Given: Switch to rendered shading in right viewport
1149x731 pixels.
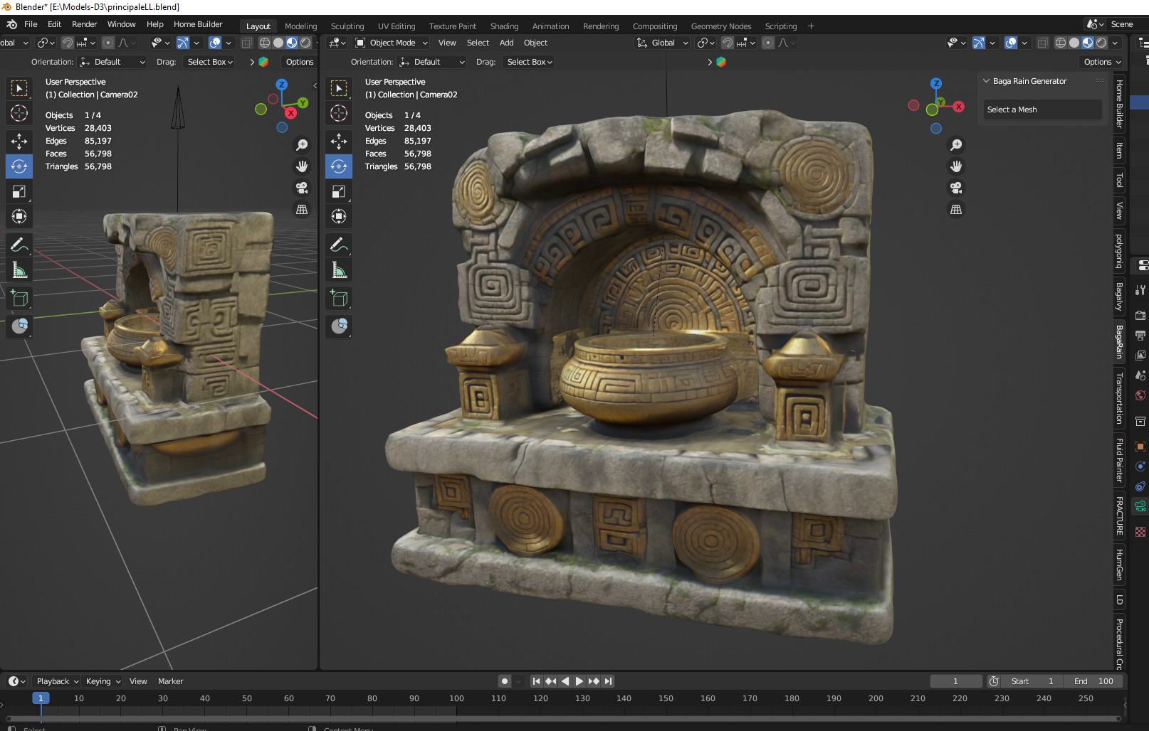Looking at the screenshot, I should [1101, 43].
